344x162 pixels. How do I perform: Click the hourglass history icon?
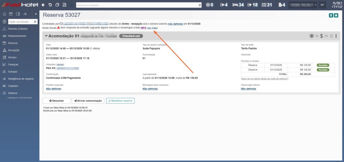coord(331,15)
